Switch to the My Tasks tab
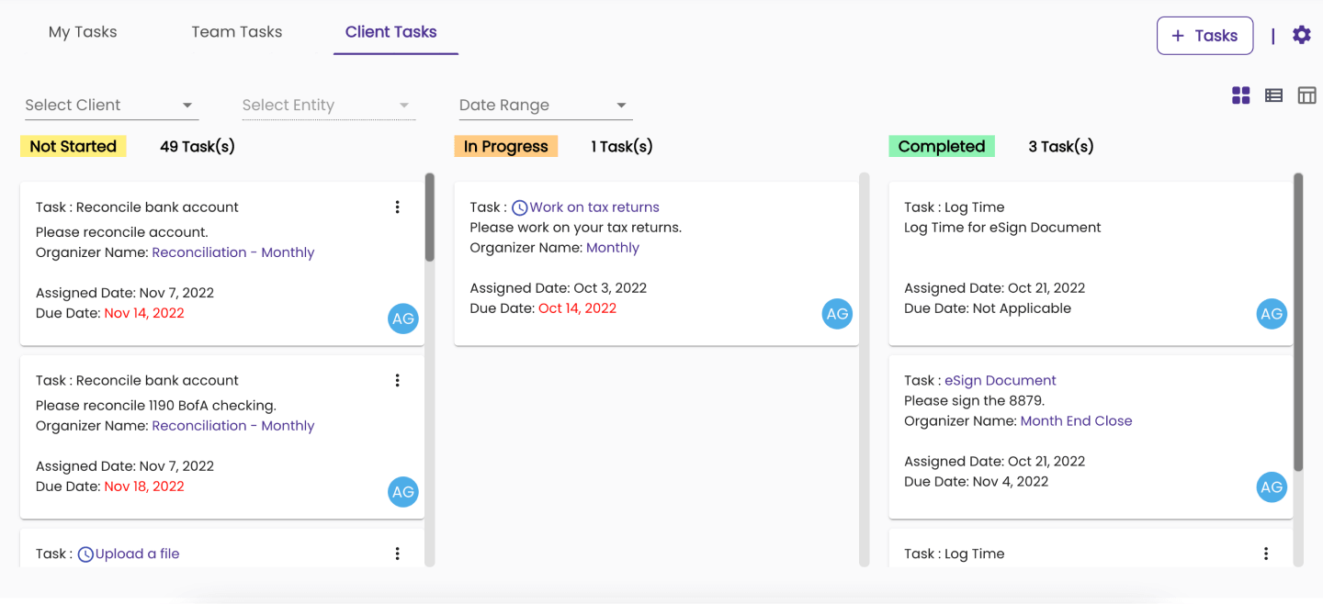Screen dimensions: 1323x604 tap(83, 32)
